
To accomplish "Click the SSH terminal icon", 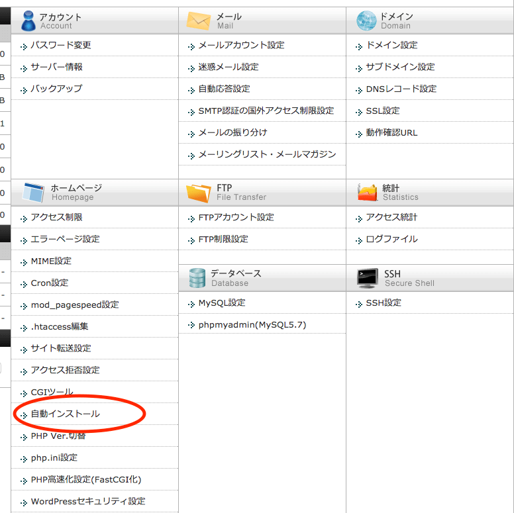I will [368, 278].
